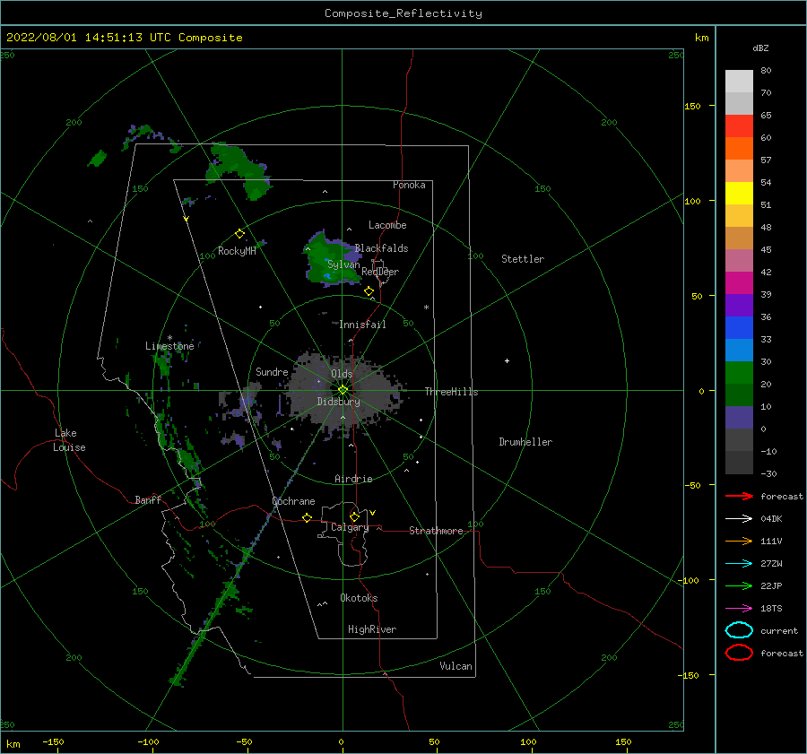This screenshot has height=754, width=807.
Task: Click the Innisfail label
Action: tap(362, 325)
